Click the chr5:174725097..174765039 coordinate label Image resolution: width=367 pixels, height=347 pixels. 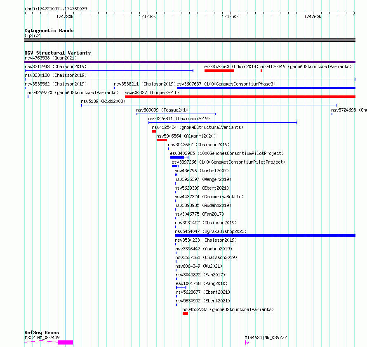(x=56, y=9)
